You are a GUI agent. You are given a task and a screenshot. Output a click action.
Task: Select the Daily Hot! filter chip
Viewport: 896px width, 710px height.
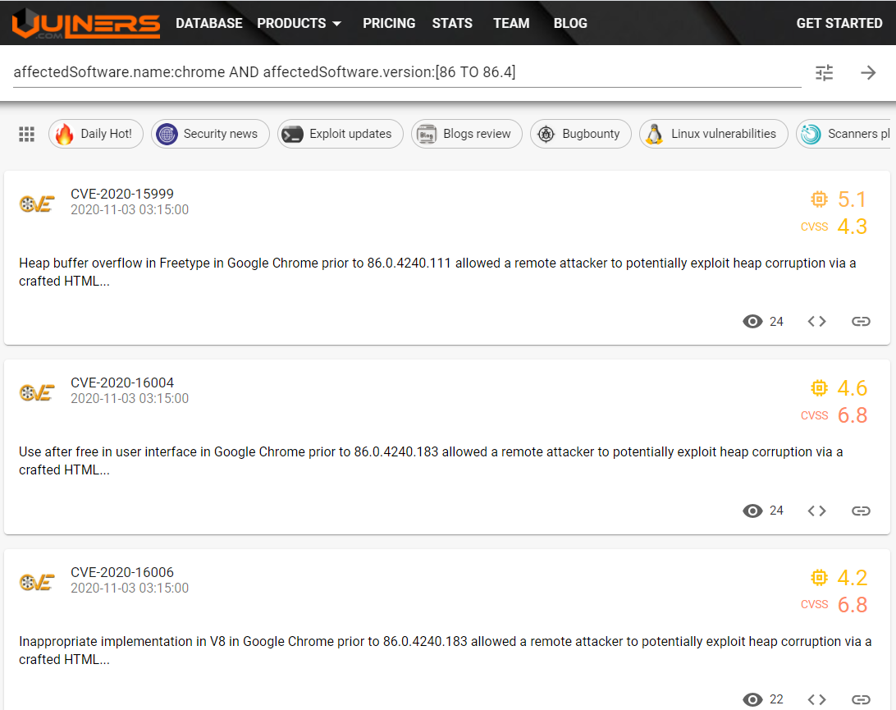[97, 134]
